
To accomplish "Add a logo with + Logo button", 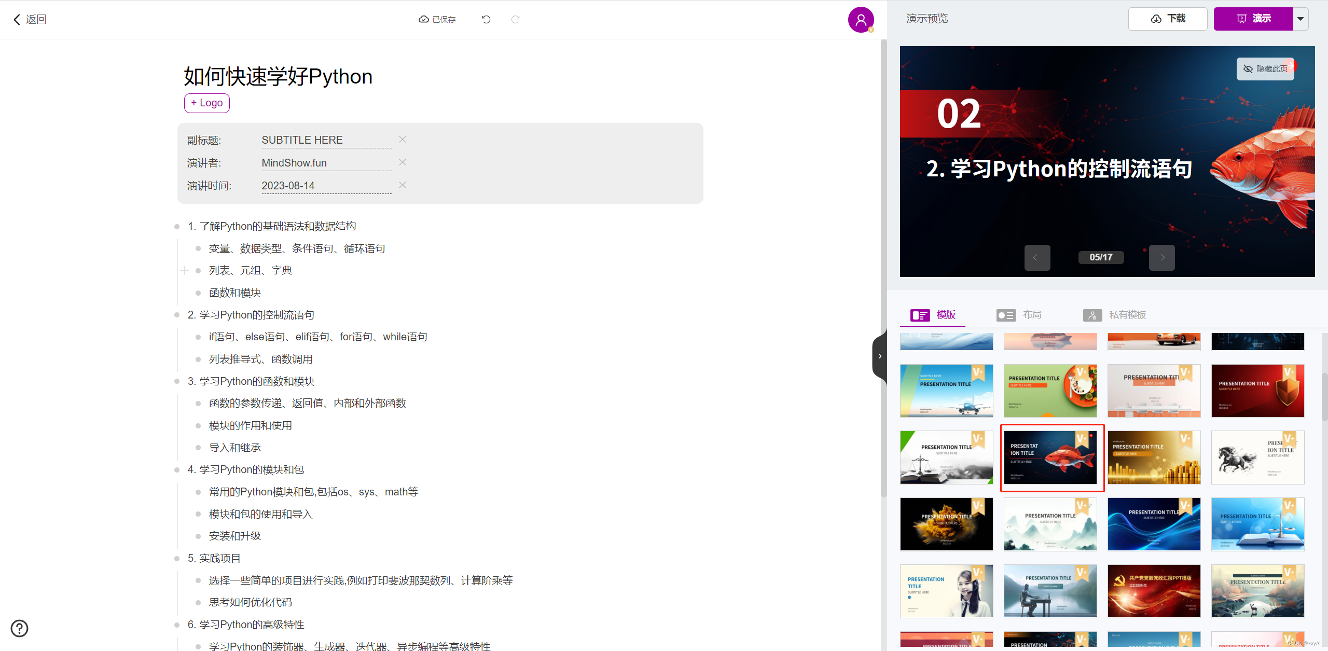I will [207, 103].
